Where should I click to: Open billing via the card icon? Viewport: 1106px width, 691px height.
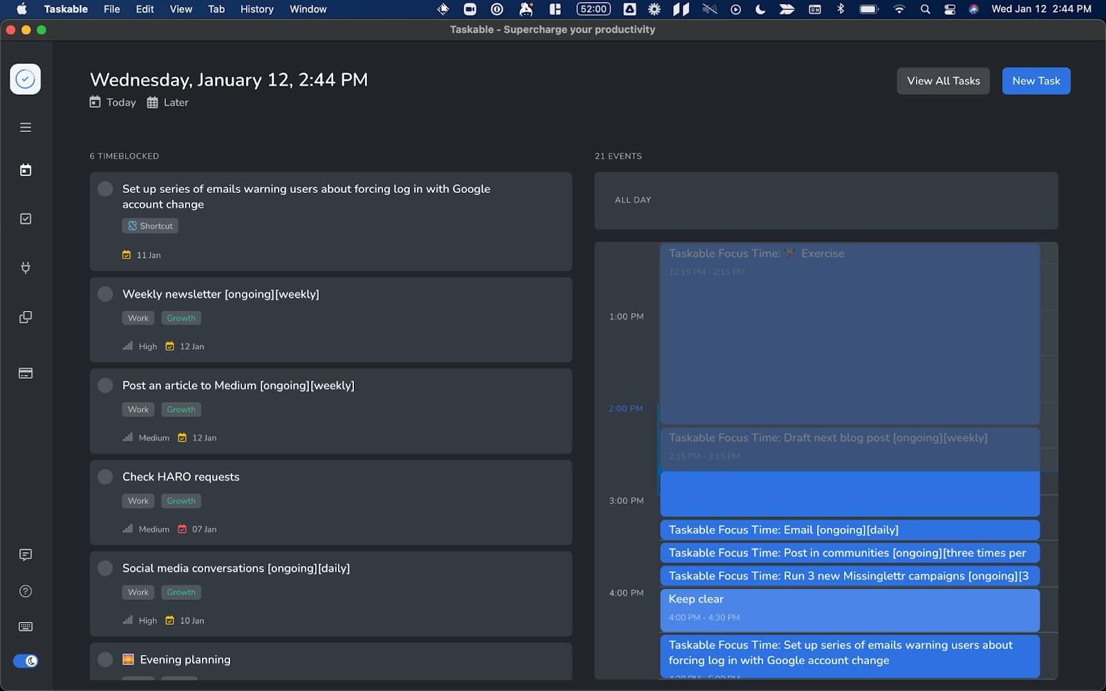pyautogui.click(x=25, y=373)
